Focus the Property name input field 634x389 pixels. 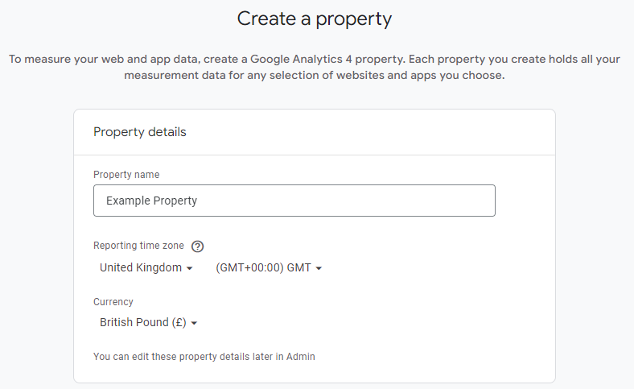tap(294, 201)
